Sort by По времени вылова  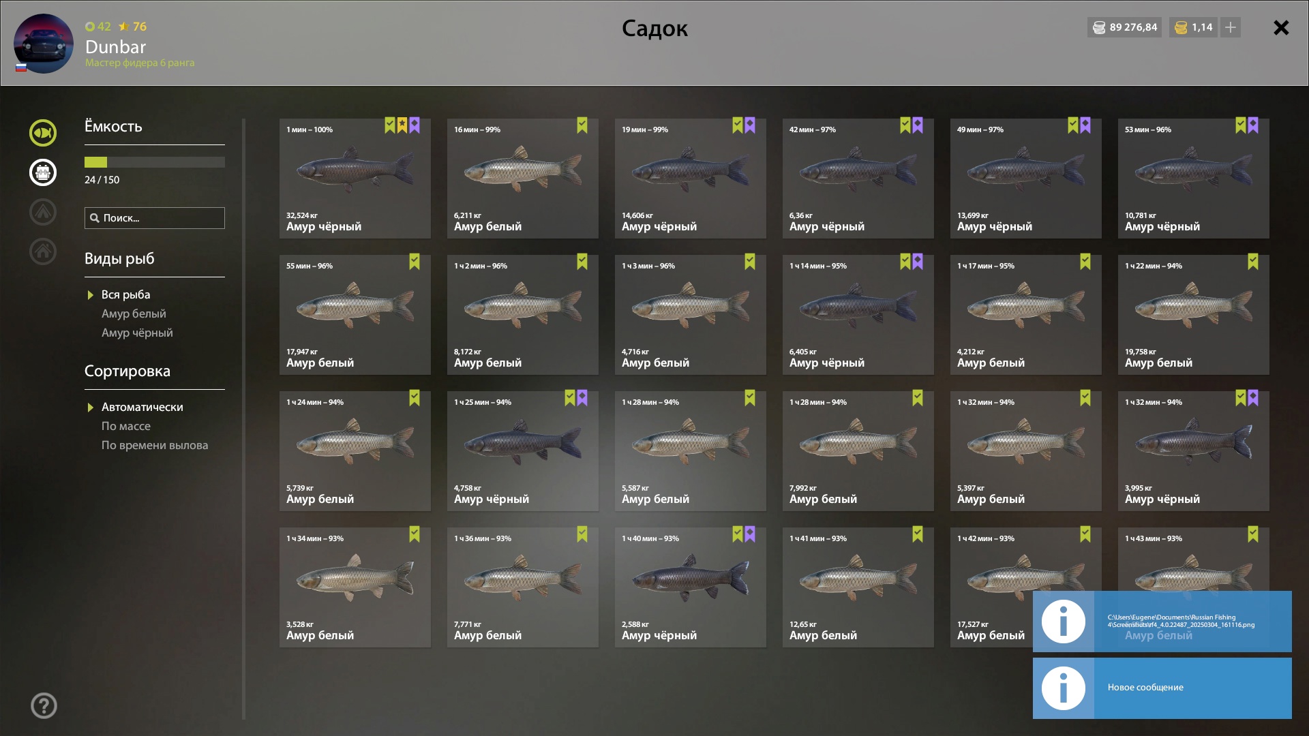pos(155,445)
